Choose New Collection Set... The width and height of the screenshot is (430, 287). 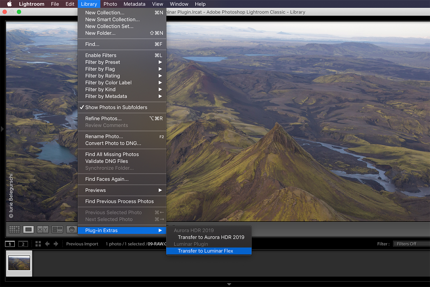tap(122, 26)
